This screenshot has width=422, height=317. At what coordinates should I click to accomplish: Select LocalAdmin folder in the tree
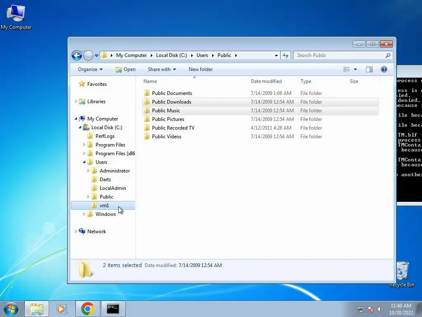tap(109, 188)
